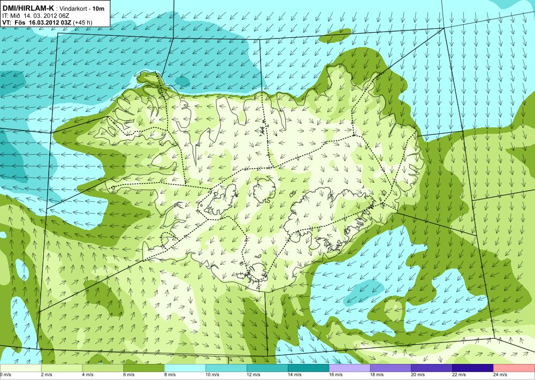Select the "22 m/s" legend label

(x=459, y=375)
